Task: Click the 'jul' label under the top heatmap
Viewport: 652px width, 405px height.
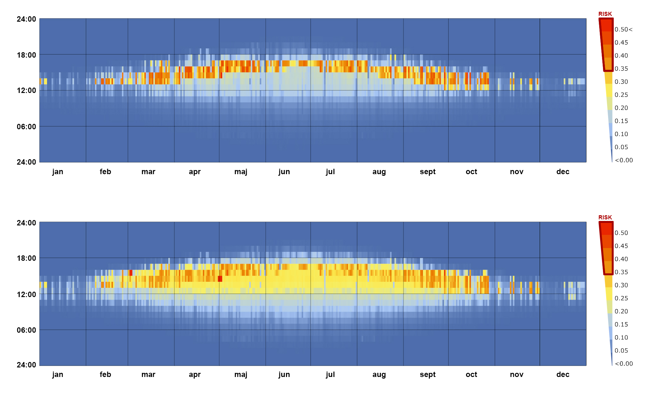Action: tap(330, 172)
